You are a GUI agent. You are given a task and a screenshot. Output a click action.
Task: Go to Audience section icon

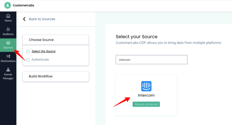click(8, 29)
